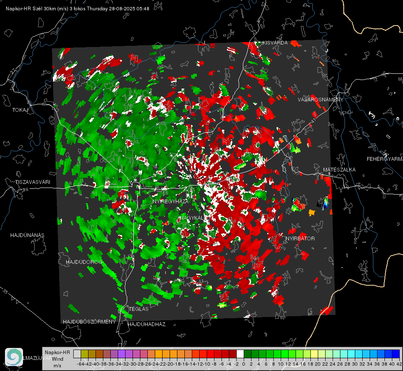
Task: Click the FEHÉRGYARMAT label at right edge
Action: point(384,159)
